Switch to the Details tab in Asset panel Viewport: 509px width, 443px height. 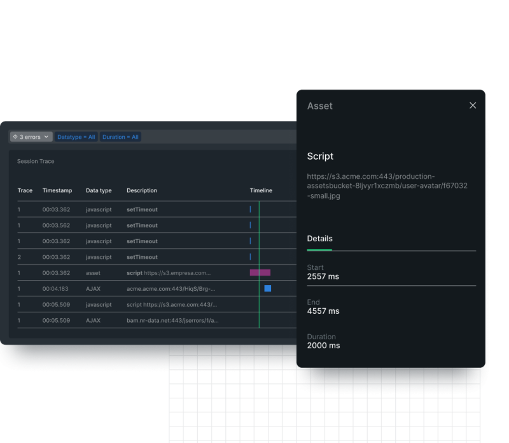click(319, 238)
